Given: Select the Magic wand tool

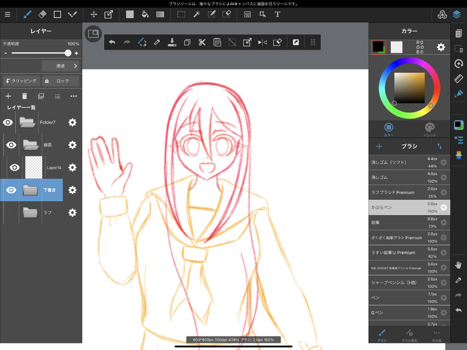Looking at the screenshot, I should pos(196,14).
